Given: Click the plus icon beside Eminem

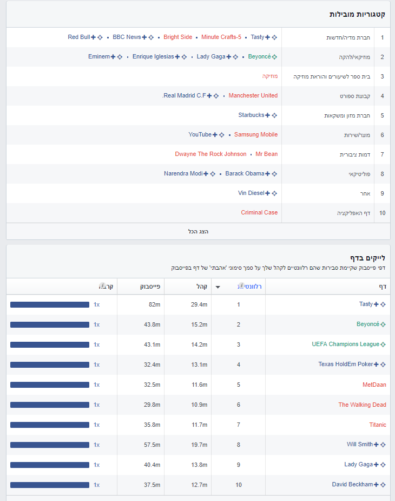Looking at the screenshot, I should click(x=113, y=57).
